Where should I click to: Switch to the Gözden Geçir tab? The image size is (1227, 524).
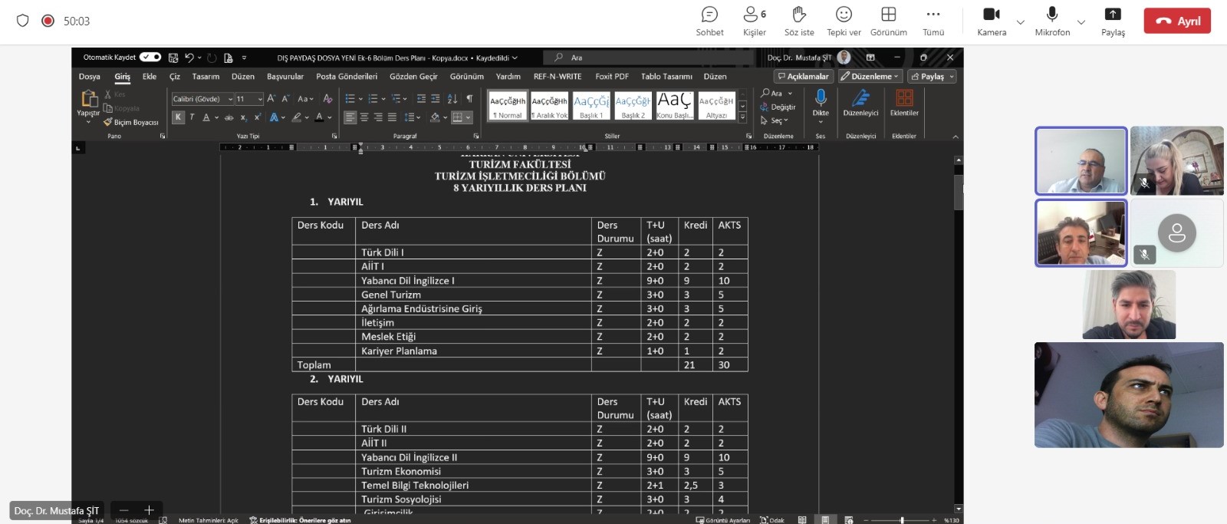click(x=413, y=77)
